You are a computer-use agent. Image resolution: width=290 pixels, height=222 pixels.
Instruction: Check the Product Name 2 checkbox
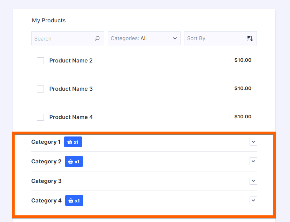(x=40, y=61)
